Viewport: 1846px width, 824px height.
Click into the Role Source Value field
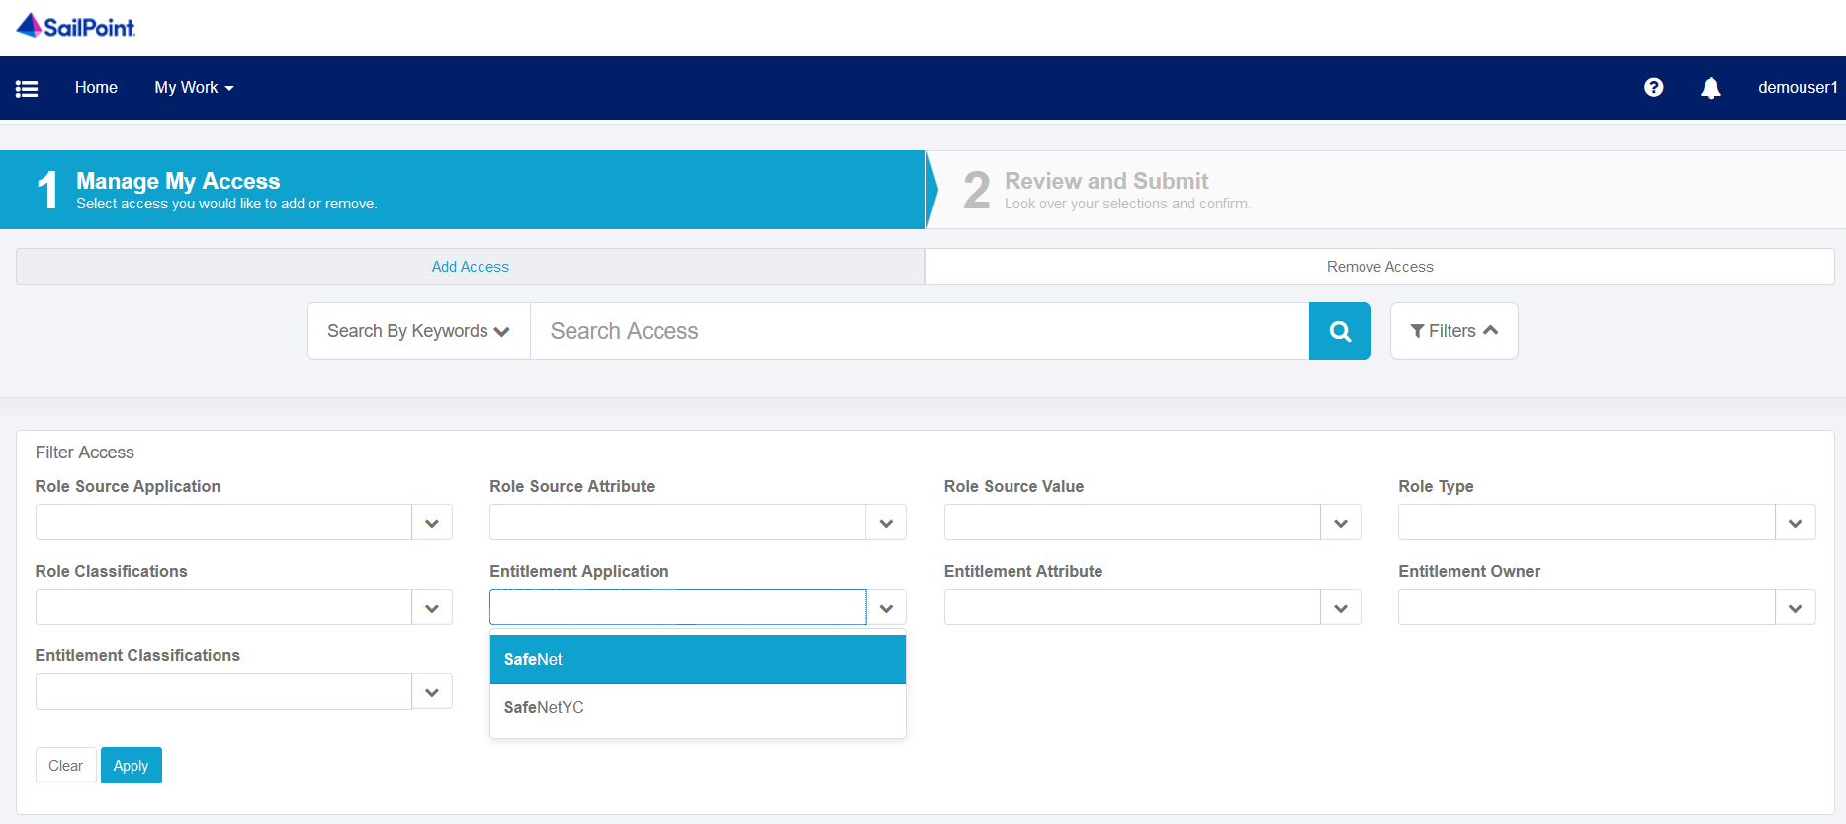[x=1132, y=523]
